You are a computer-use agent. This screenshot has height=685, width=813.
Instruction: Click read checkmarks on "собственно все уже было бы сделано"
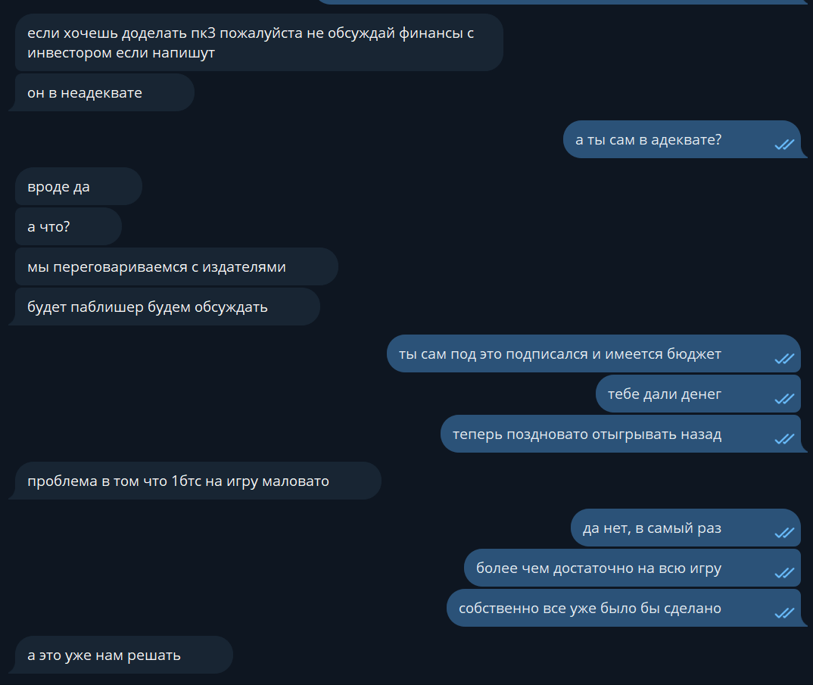(x=783, y=613)
